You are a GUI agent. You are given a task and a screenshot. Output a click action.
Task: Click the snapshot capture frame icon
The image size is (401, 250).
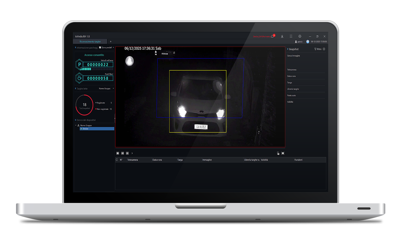[x=283, y=153]
